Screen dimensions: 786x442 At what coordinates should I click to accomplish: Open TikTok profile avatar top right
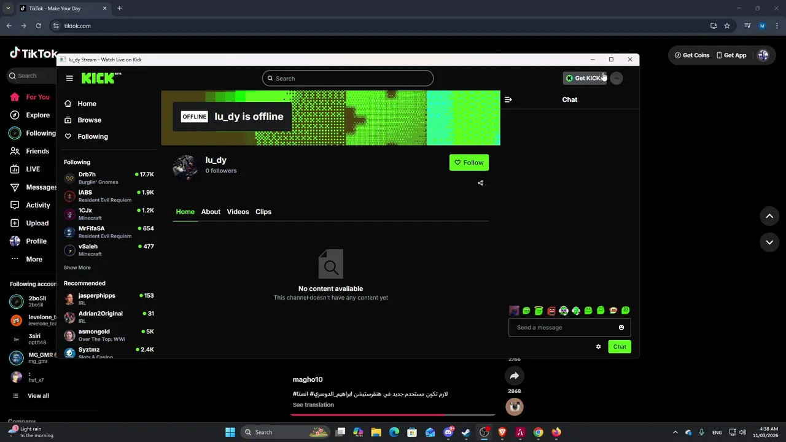point(763,55)
